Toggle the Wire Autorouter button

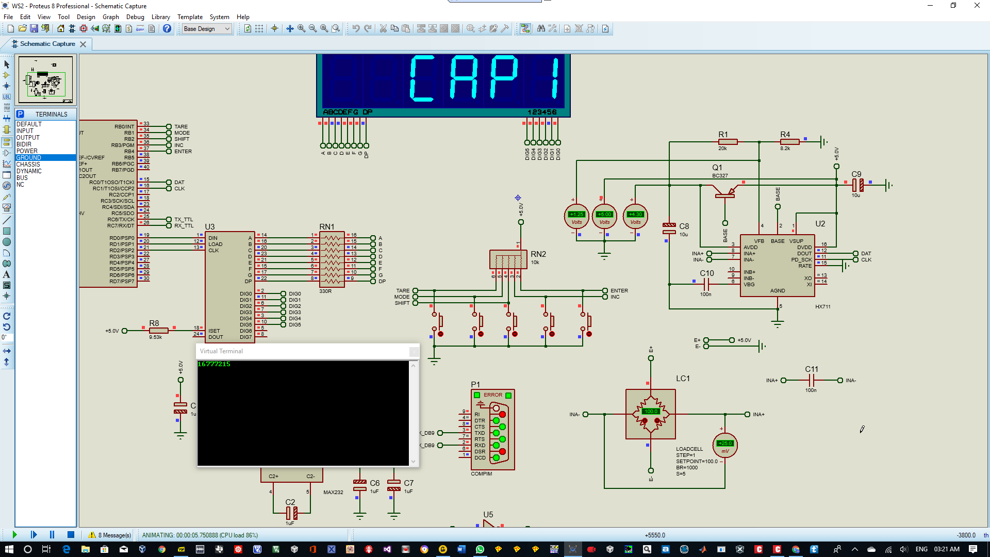(x=525, y=28)
